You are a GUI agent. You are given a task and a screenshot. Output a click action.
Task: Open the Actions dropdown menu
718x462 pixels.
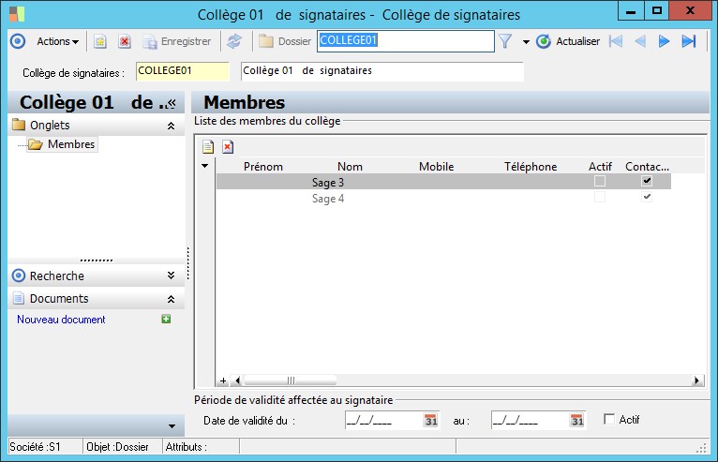click(57, 41)
